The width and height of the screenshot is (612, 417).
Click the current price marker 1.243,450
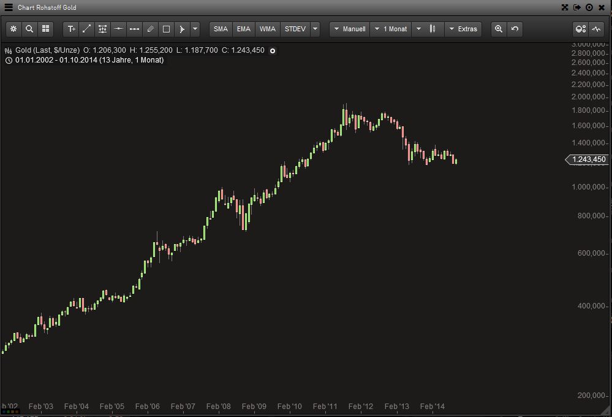(587, 159)
